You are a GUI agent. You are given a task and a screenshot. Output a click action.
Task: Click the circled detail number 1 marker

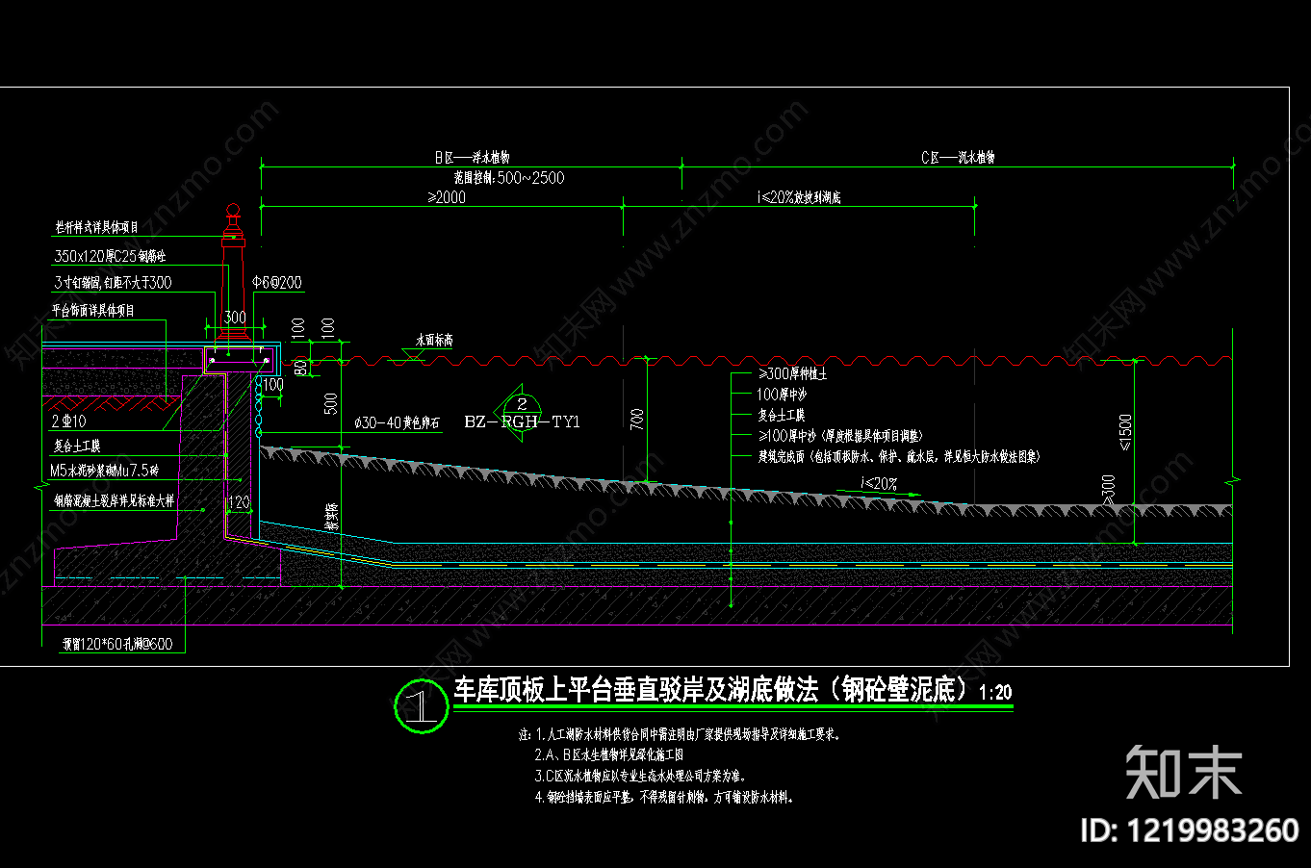click(x=422, y=706)
